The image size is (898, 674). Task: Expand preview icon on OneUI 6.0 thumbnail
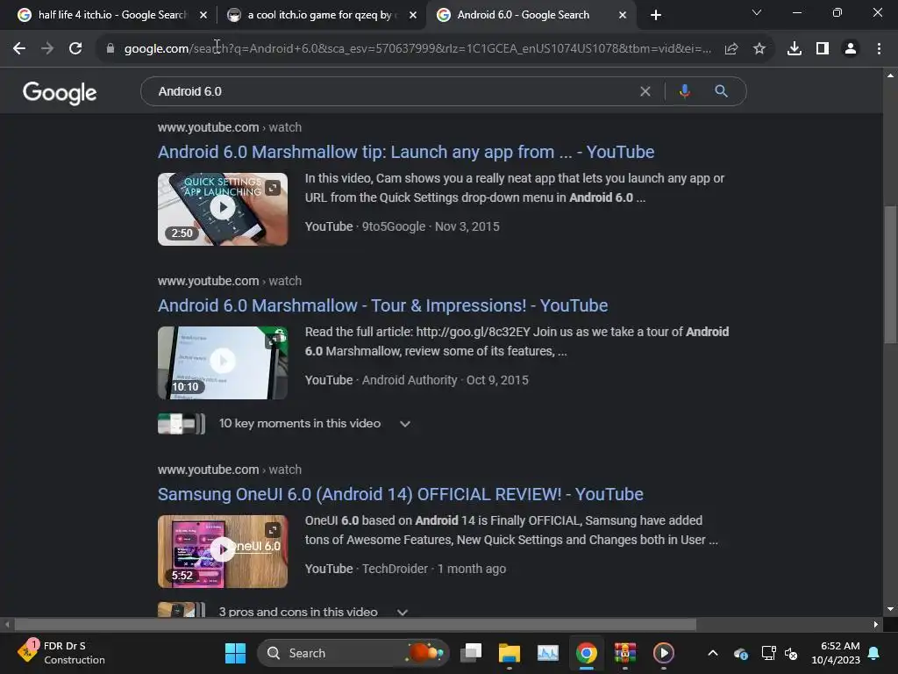274,529
